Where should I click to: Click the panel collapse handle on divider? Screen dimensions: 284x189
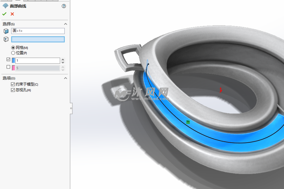pos(71,108)
